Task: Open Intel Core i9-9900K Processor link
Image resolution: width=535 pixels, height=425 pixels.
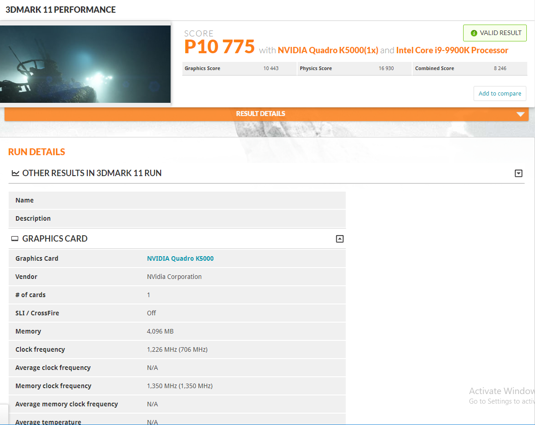Action: (452, 50)
